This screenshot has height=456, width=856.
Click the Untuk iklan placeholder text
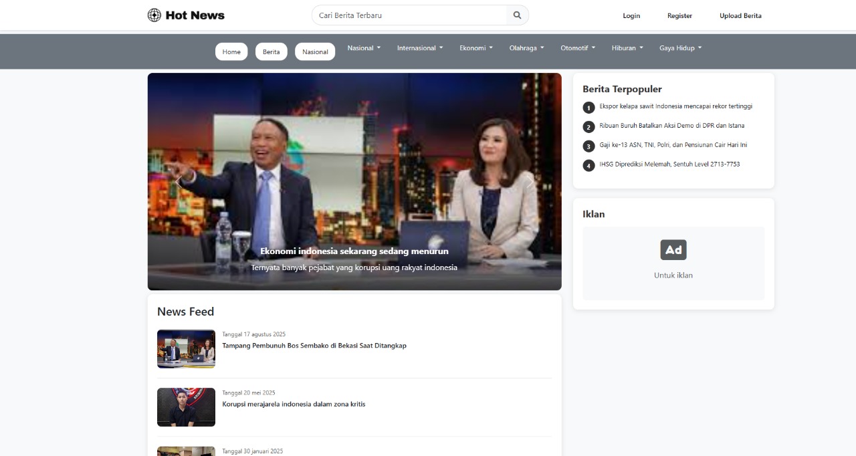point(673,275)
